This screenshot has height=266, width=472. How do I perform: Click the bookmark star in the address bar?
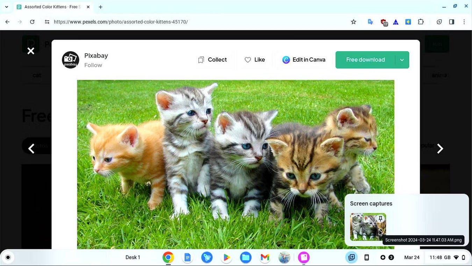tap(353, 22)
